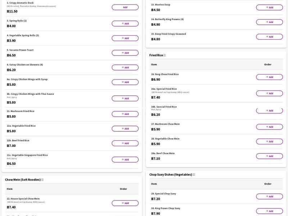This screenshot has width=288, height=216.
Task: Add King Prawn Chop Suey
Action: pyautogui.click(x=269, y=211)
